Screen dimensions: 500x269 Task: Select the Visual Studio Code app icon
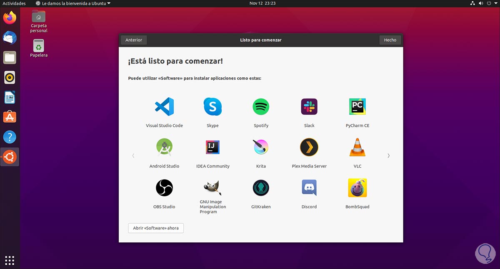click(x=164, y=107)
